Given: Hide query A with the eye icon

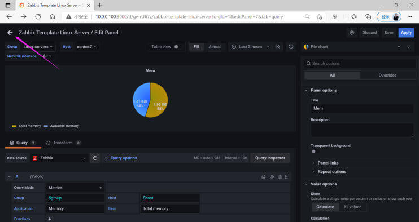Looking at the screenshot, I should pyautogui.click(x=272, y=177).
